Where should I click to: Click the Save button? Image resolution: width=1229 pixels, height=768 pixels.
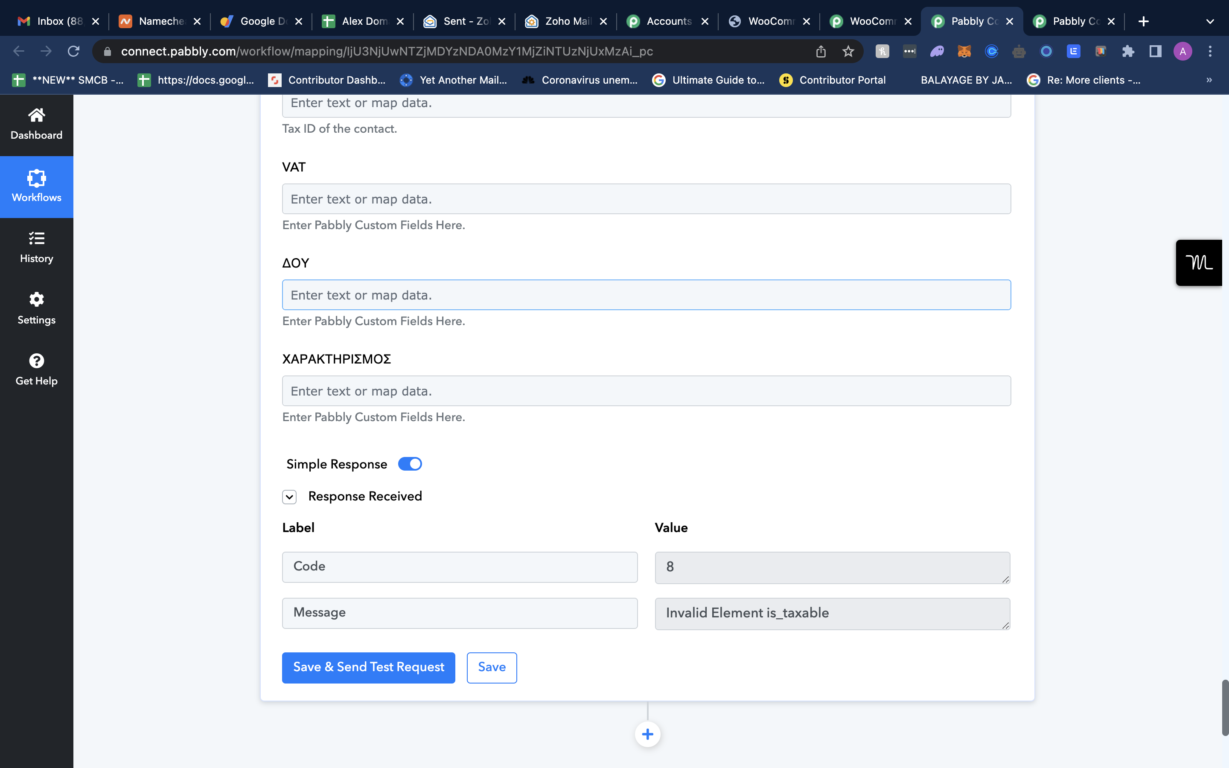(x=492, y=667)
